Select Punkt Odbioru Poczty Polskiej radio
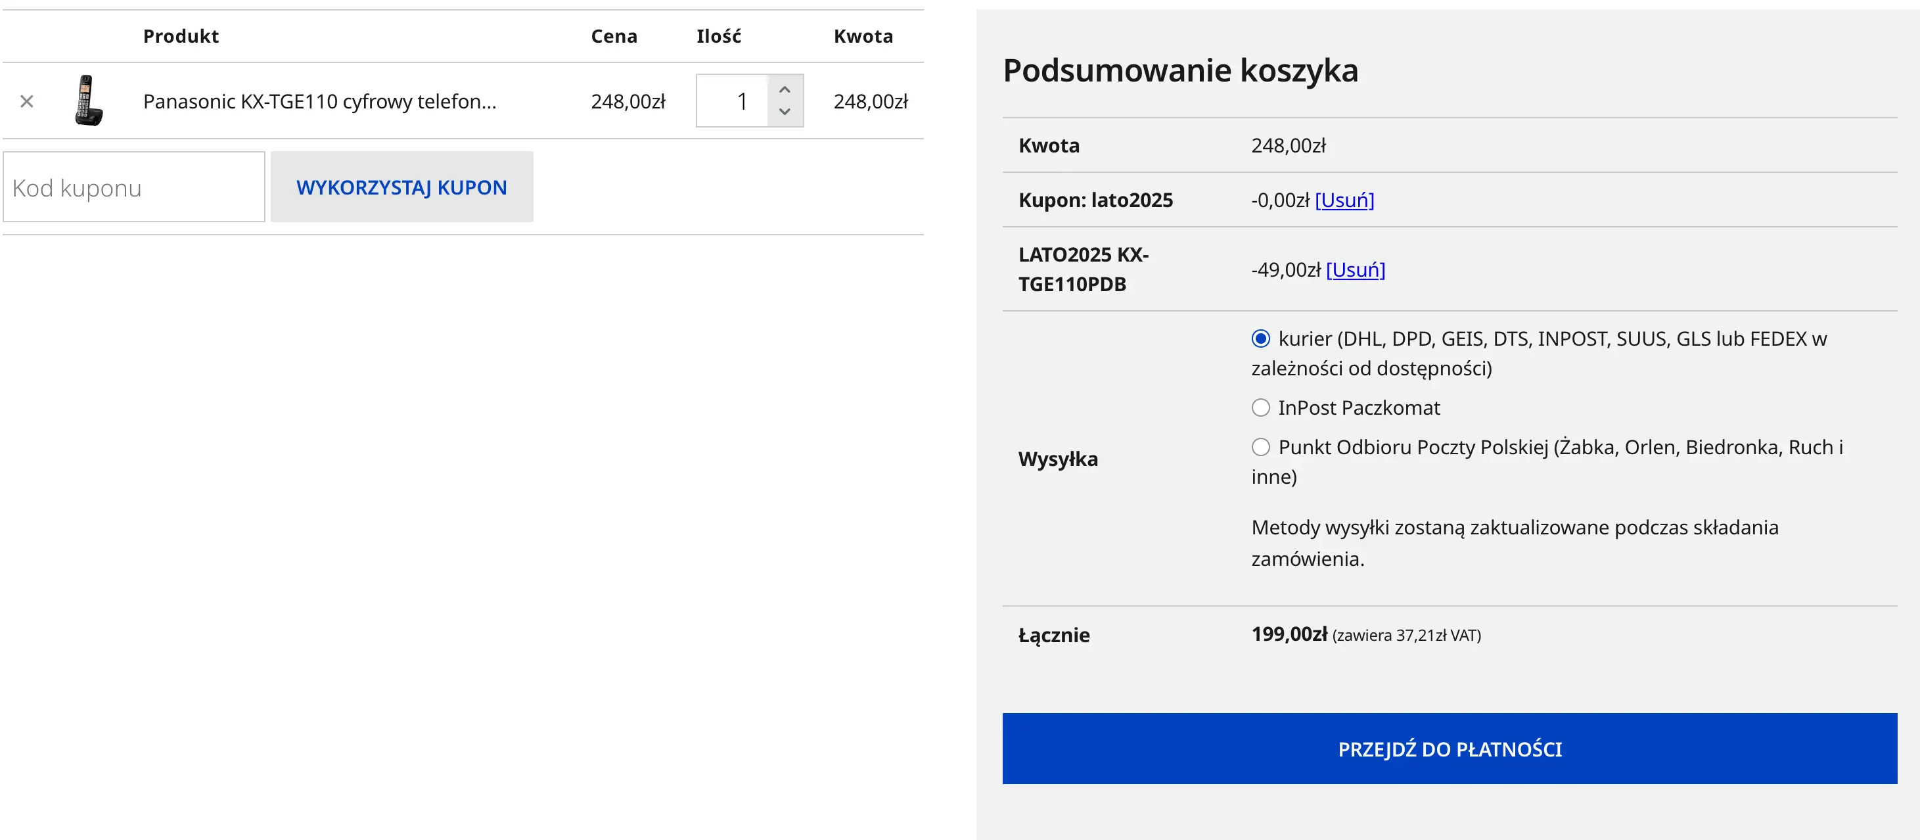The image size is (1920, 840). [x=1260, y=447]
